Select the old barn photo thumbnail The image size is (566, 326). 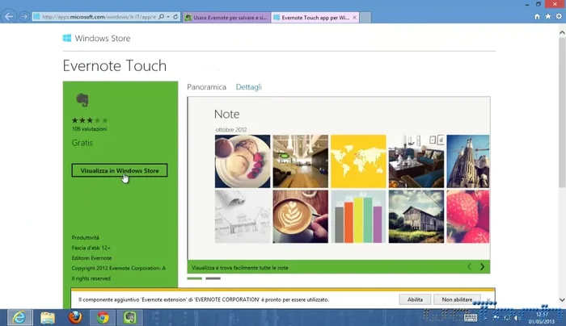tap(416, 216)
